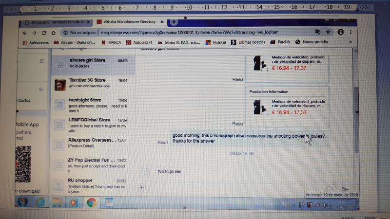The height and width of the screenshot is (219, 390).
Task: Click the home icon in browser toolbar
Action: pyautogui.click(x=53, y=33)
